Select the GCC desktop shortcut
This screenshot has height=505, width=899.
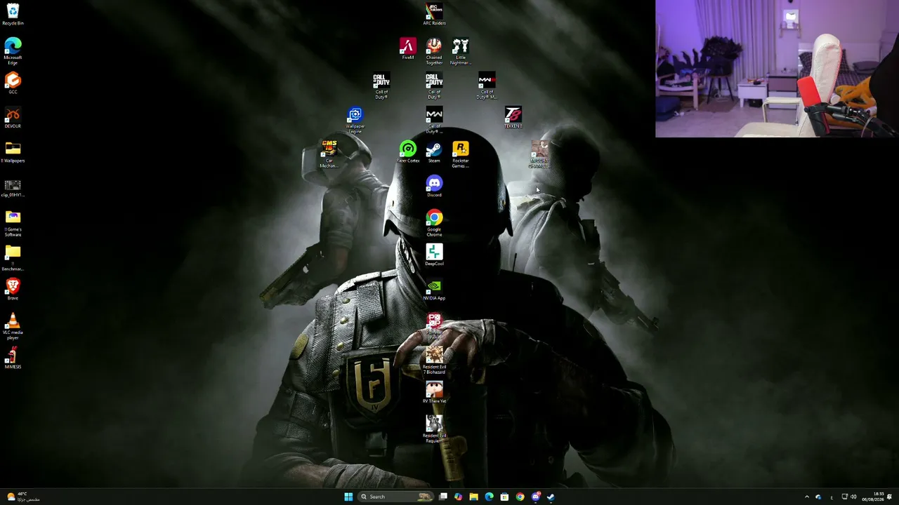[x=13, y=83]
